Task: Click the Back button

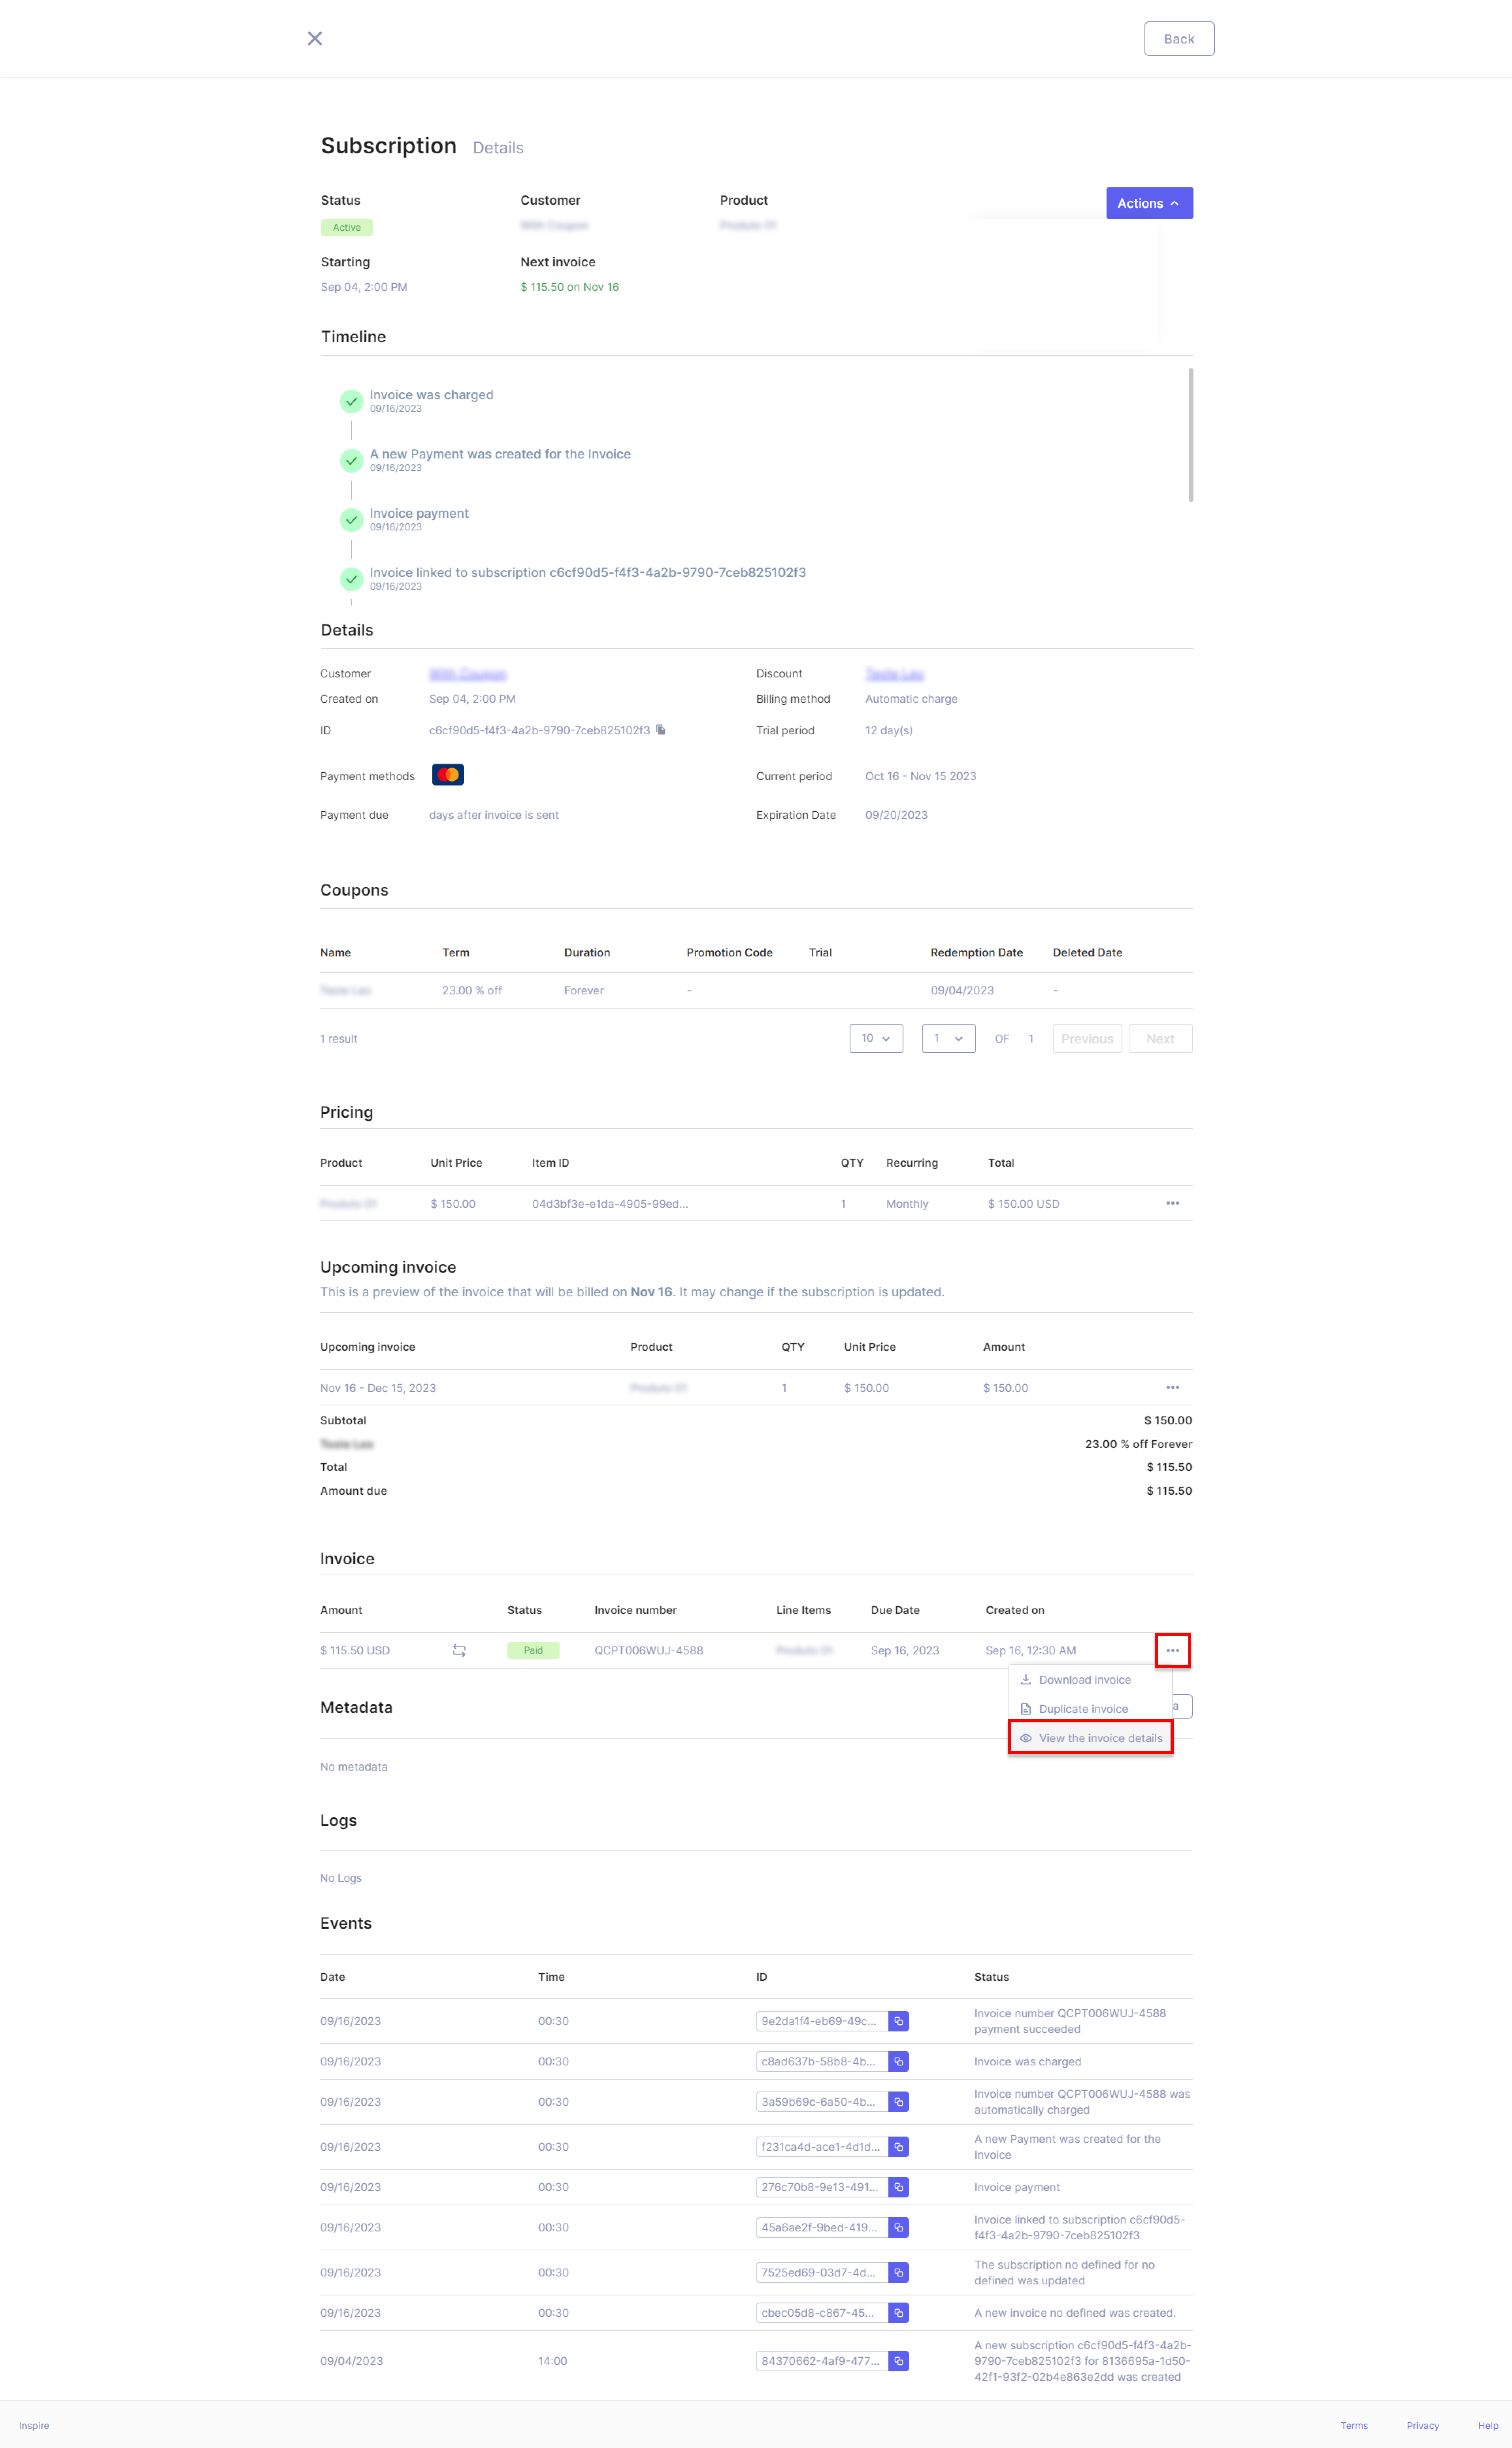Action: click(1179, 39)
